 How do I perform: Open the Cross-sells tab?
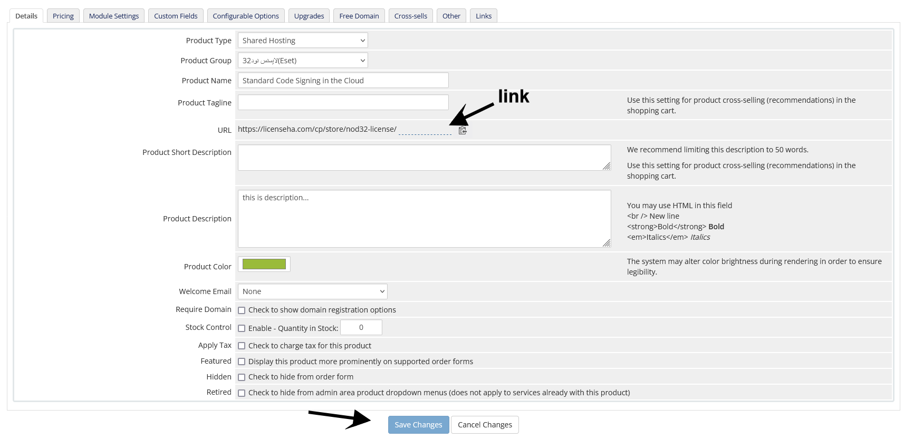pyautogui.click(x=411, y=16)
